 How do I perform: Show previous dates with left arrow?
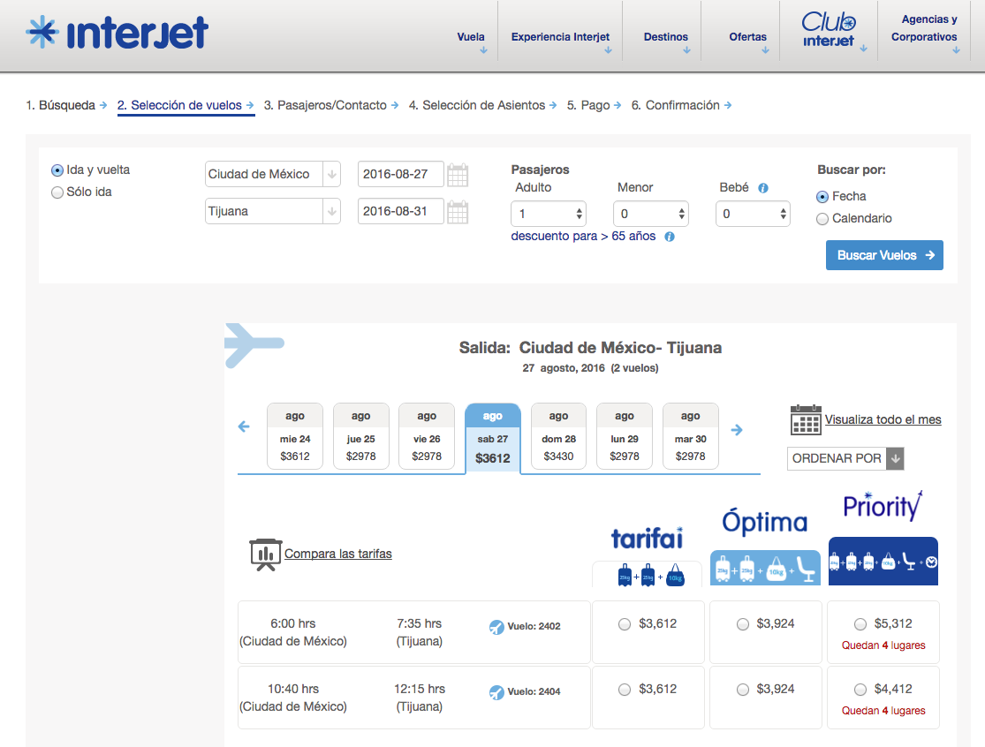(245, 427)
